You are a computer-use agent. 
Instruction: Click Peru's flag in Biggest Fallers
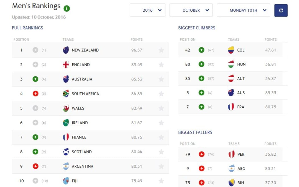pos(231,155)
